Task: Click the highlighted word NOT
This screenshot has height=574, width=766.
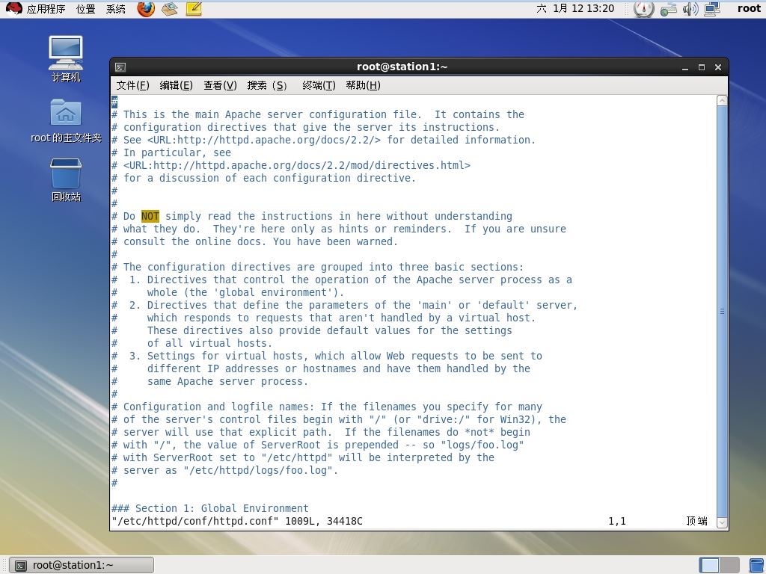Action: pos(150,216)
